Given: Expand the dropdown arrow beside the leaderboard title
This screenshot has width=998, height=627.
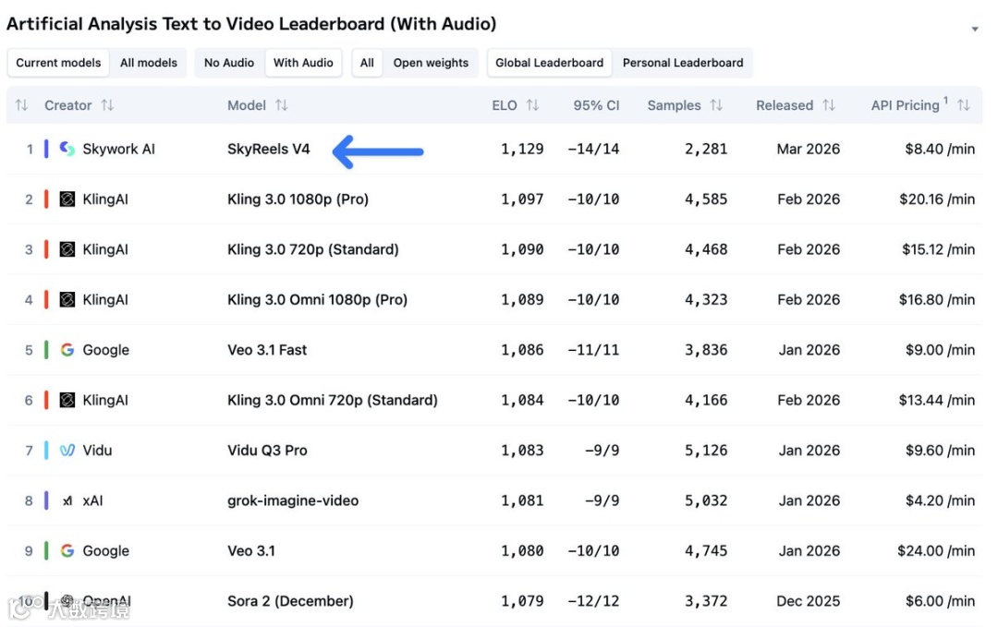Looking at the screenshot, I should coord(975,29).
